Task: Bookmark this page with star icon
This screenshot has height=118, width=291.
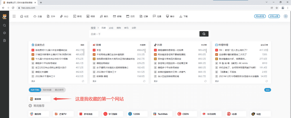Action: point(277,8)
